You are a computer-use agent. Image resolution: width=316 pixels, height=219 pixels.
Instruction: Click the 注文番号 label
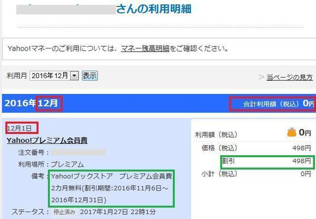point(31,153)
